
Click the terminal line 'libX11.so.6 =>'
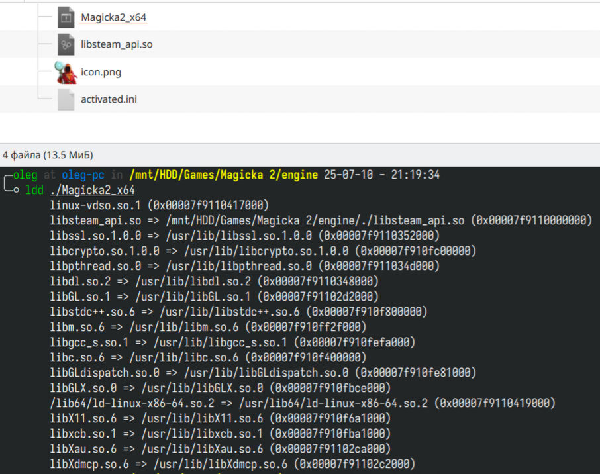pyautogui.click(x=221, y=418)
